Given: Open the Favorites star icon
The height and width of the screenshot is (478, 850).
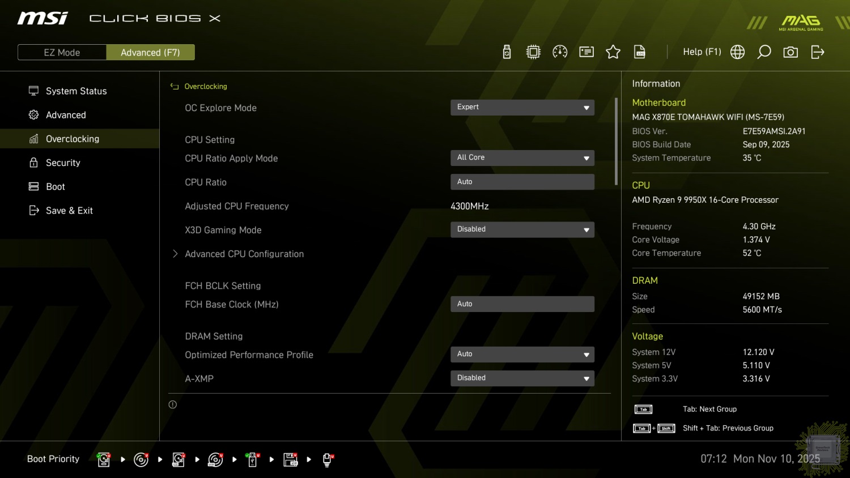Looking at the screenshot, I should 613,52.
